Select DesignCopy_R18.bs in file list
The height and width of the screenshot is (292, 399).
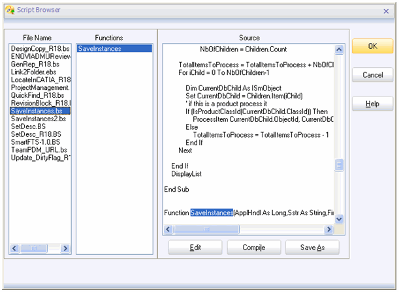[x=39, y=49]
